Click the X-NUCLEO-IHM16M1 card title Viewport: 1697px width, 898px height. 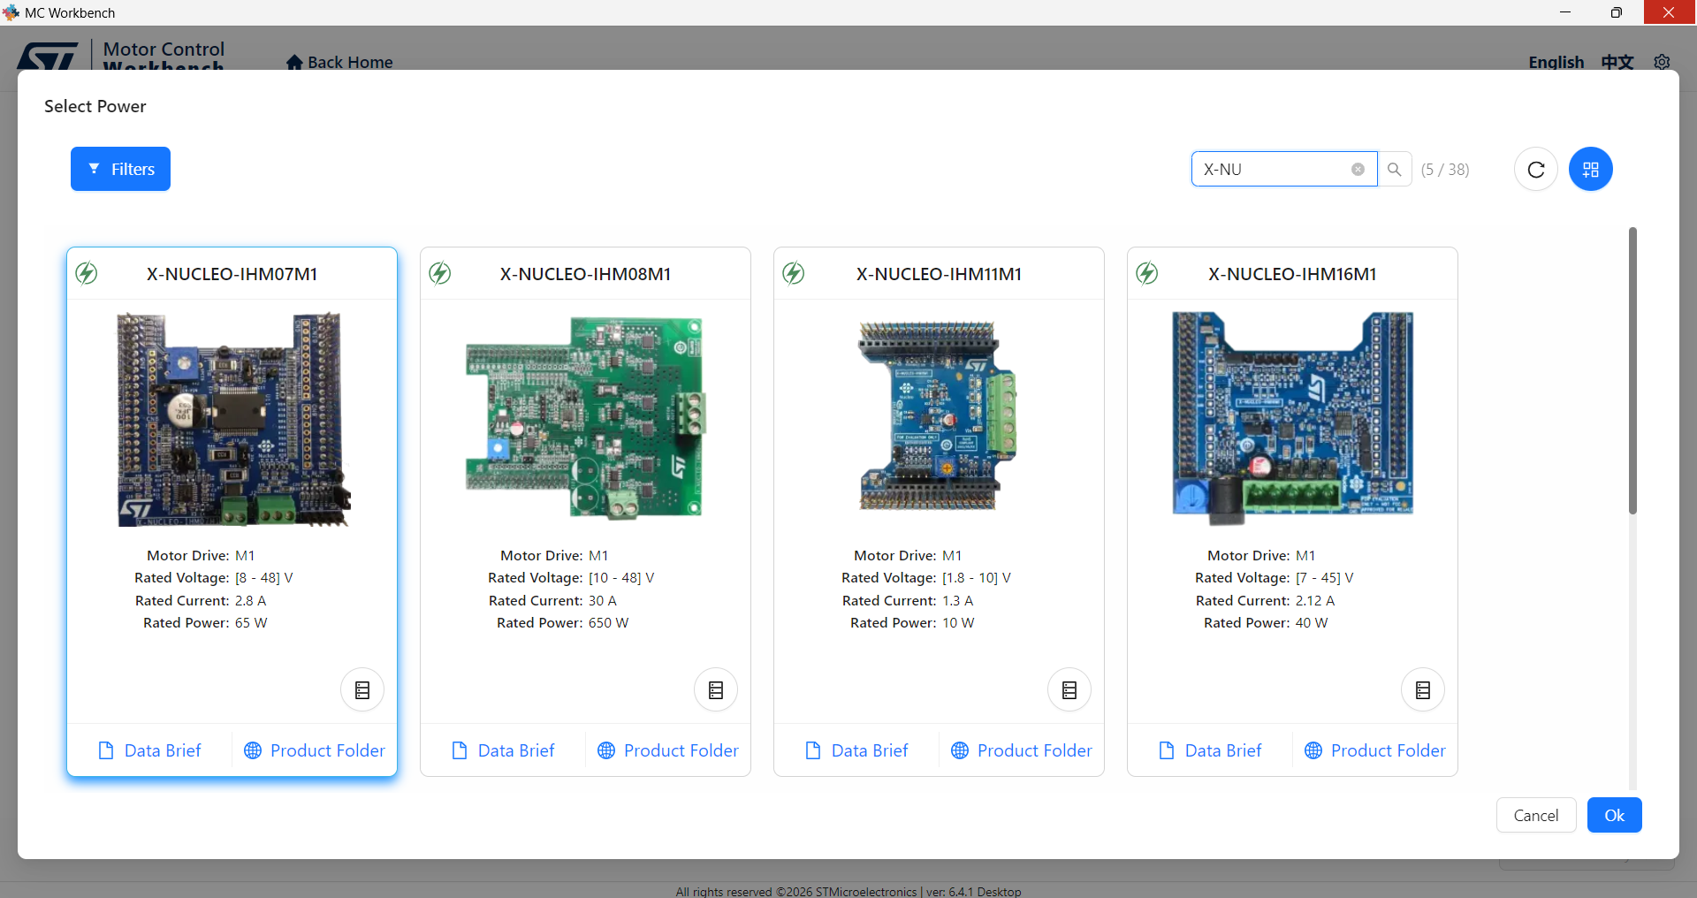(x=1293, y=274)
